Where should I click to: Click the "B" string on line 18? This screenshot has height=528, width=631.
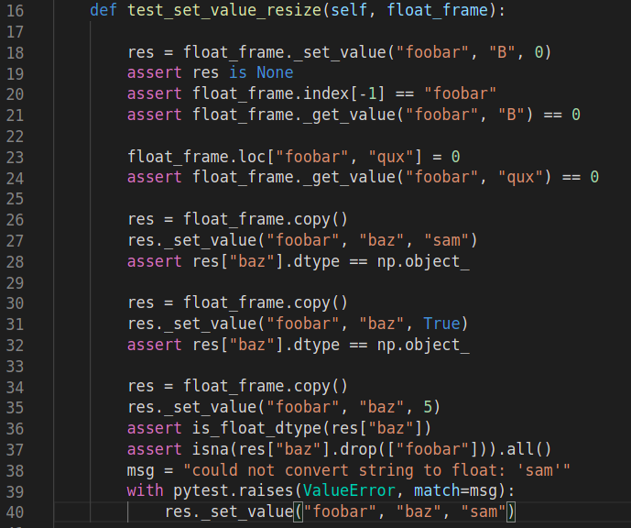pos(502,52)
